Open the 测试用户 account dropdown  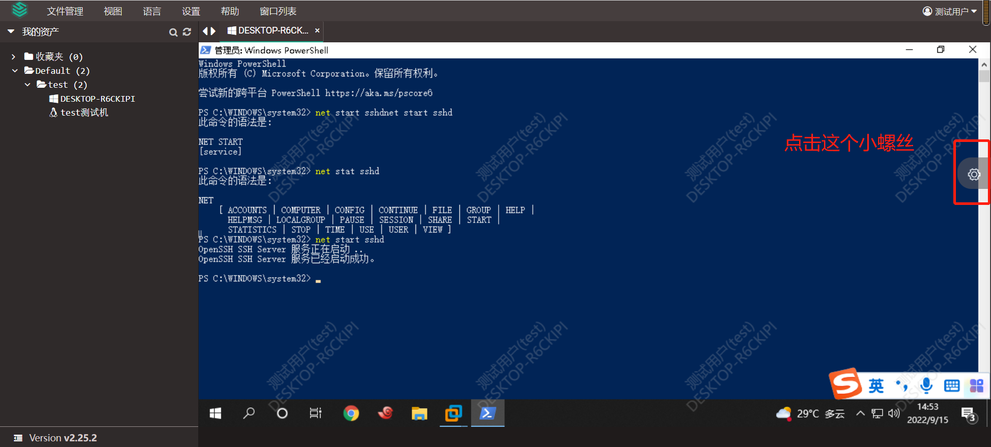(x=950, y=11)
